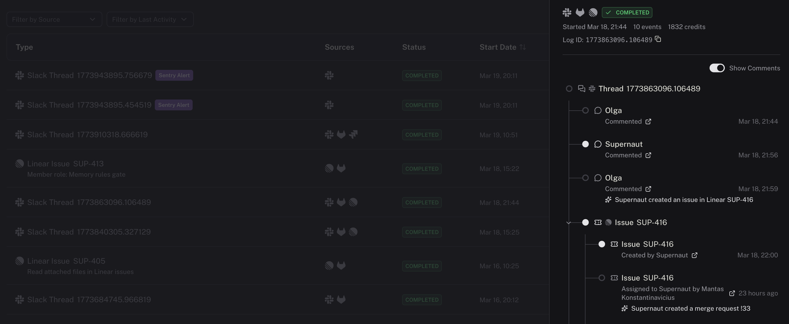Open the Filter by Last Activity dropdown

pos(150,19)
